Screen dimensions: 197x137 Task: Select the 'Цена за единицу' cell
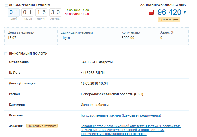[x=31, y=35]
